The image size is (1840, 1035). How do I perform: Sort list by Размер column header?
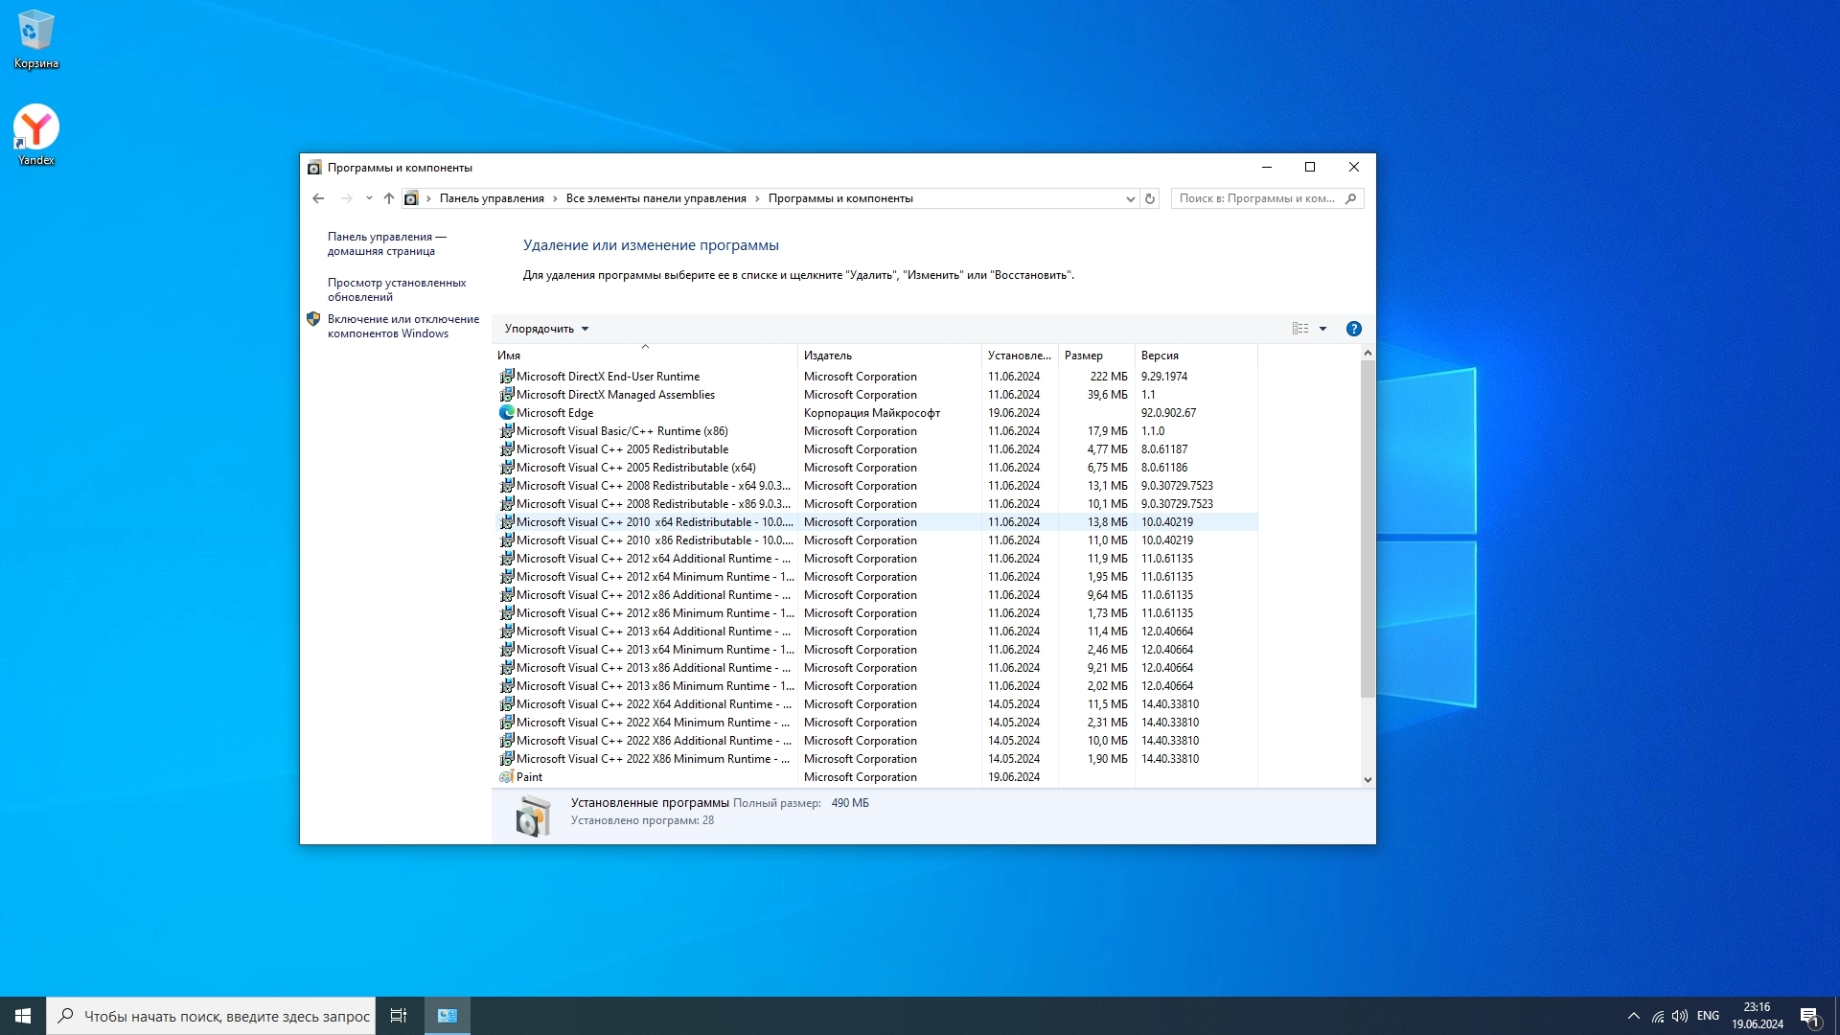click(x=1084, y=356)
